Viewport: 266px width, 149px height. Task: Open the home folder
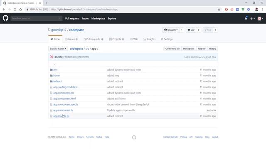tap(57, 75)
